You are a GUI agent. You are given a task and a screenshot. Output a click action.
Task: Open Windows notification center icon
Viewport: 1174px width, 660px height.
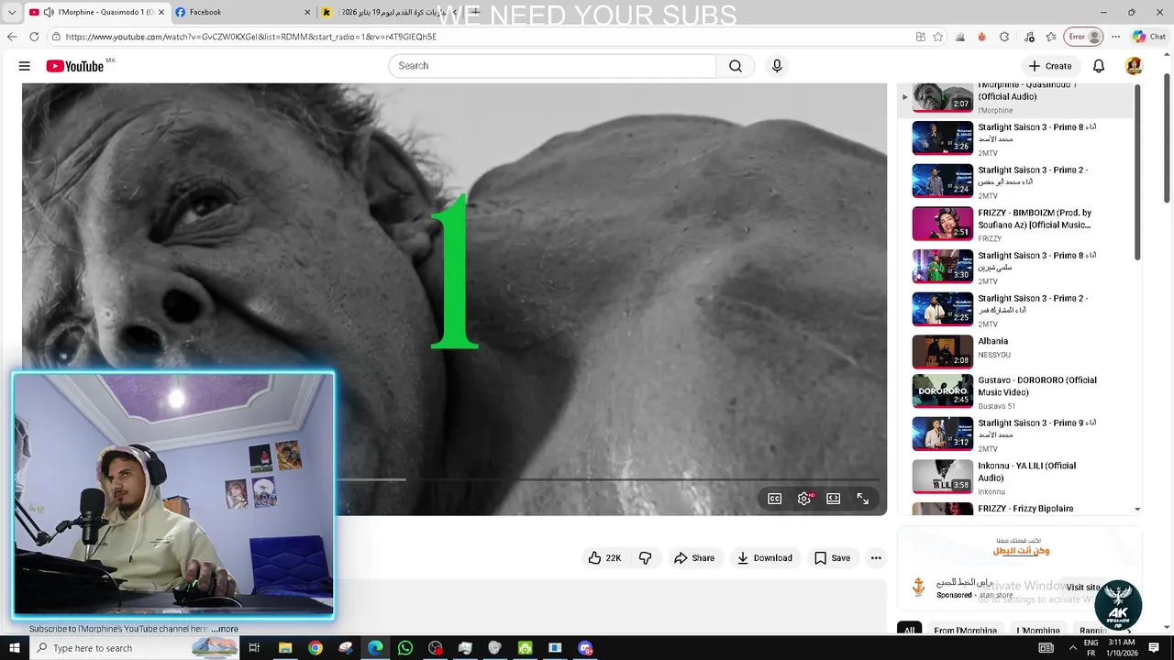1154,648
